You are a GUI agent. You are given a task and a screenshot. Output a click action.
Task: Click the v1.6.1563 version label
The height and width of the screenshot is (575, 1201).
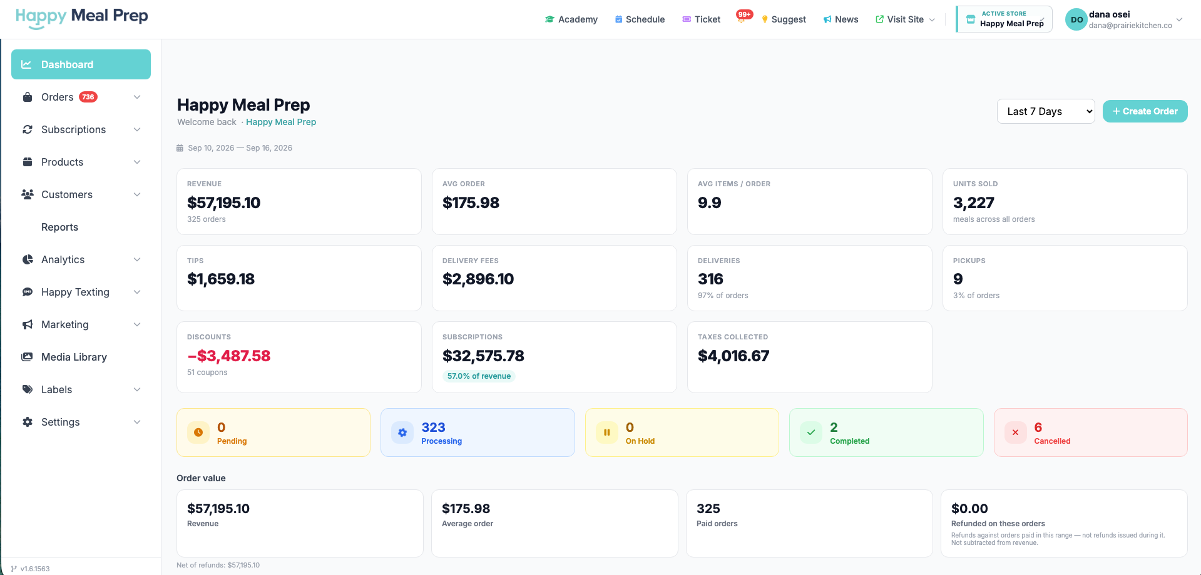[34, 569]
